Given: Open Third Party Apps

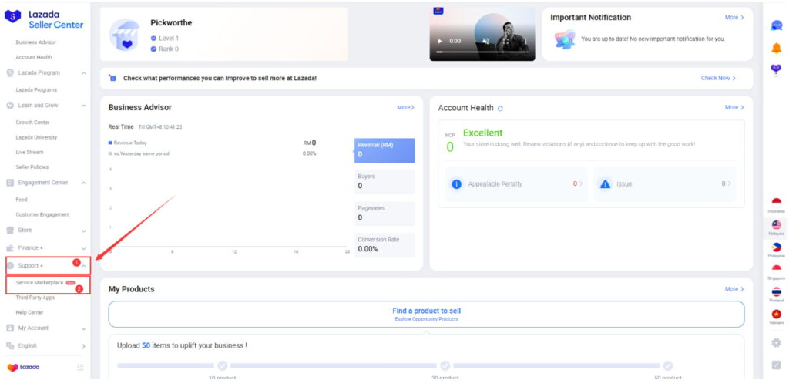Looking at the screenshot, I should pyautogui.click(x=35, y=298).
